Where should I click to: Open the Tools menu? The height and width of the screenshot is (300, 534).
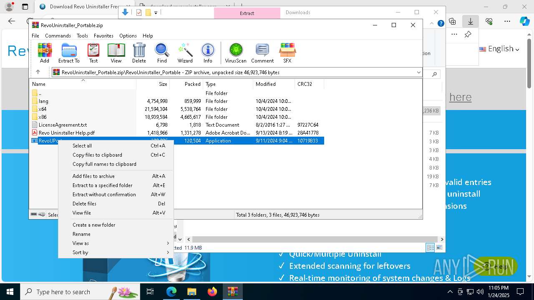82,36
